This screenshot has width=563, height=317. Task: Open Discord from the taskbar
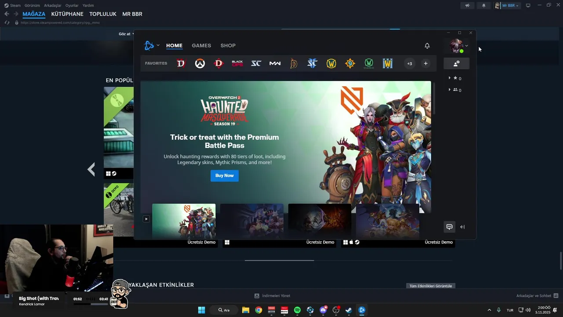tap(323, 310)
